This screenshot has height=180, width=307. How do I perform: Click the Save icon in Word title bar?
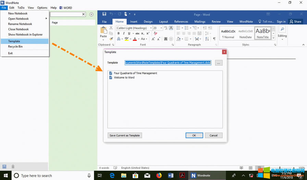pos(105,14)
